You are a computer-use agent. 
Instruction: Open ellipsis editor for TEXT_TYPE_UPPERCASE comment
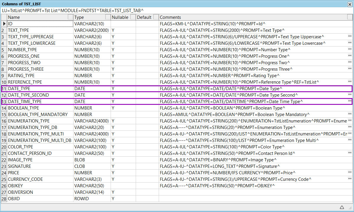pos(350,37)
